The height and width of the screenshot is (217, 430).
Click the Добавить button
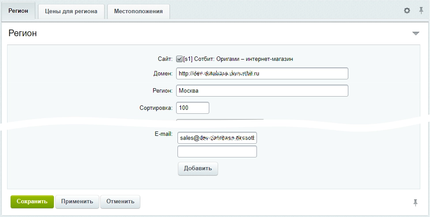pos(198,168)
